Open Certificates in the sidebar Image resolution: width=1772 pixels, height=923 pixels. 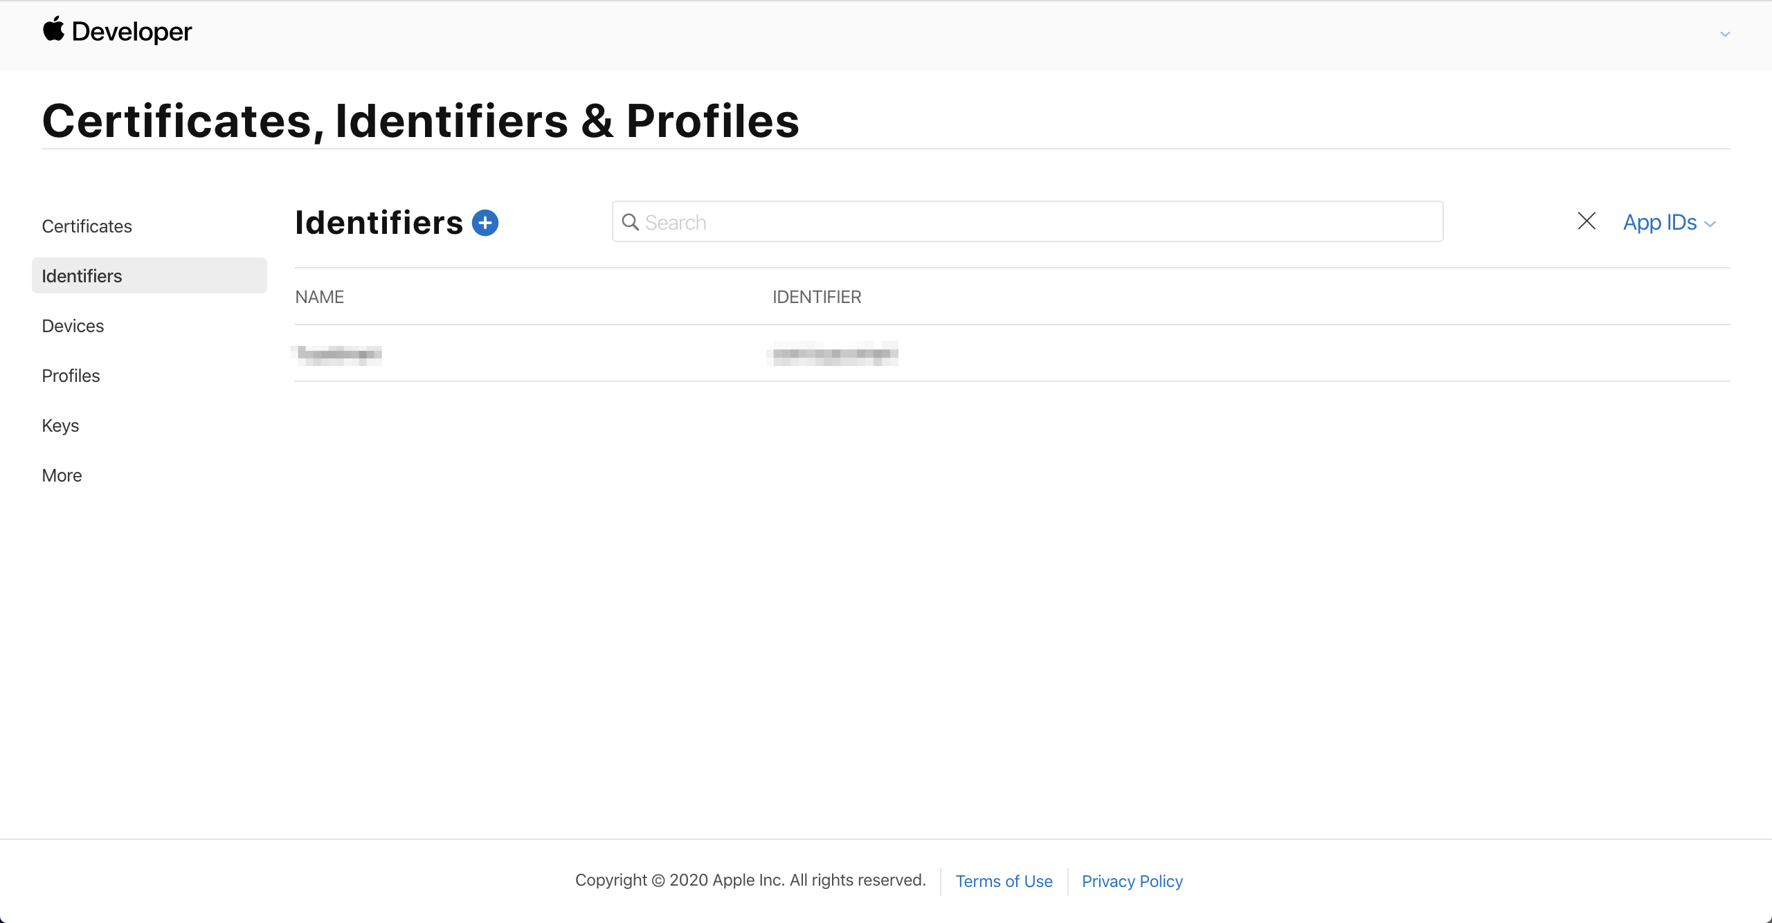coord(87,226)
